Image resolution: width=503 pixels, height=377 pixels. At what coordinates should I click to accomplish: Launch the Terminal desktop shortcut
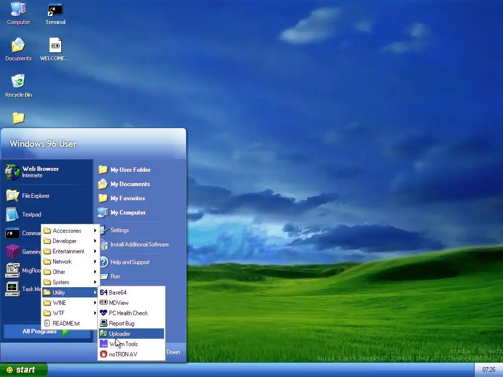click(x=55, y=13)
